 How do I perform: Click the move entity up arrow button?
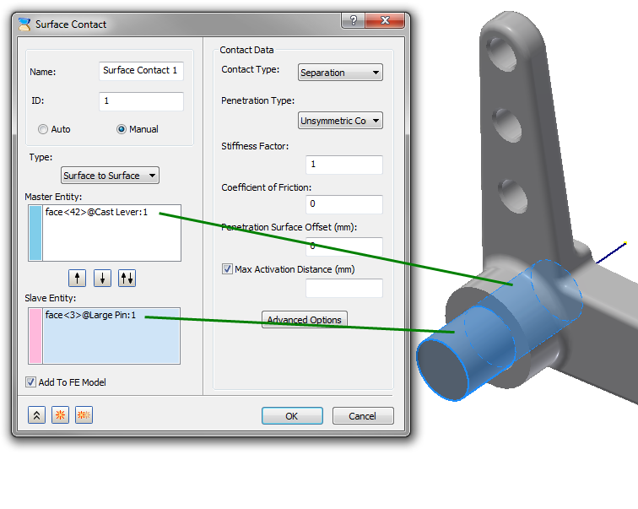coord(78,279)
